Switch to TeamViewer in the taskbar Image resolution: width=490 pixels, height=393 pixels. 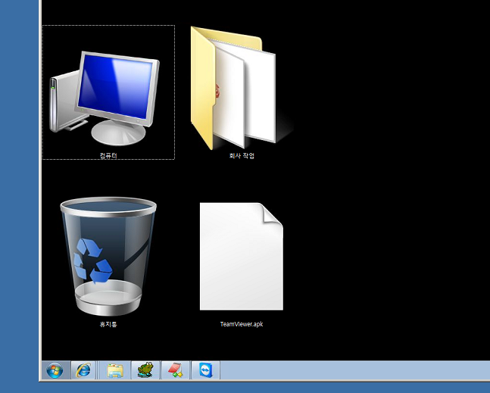coord(206,370)
